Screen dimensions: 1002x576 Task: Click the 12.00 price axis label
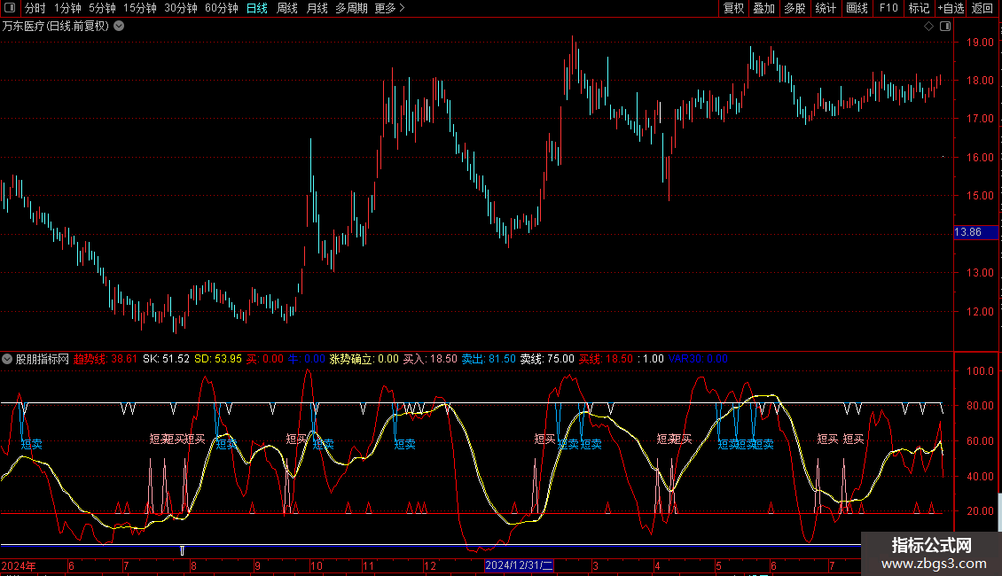(x=980, y=312)
